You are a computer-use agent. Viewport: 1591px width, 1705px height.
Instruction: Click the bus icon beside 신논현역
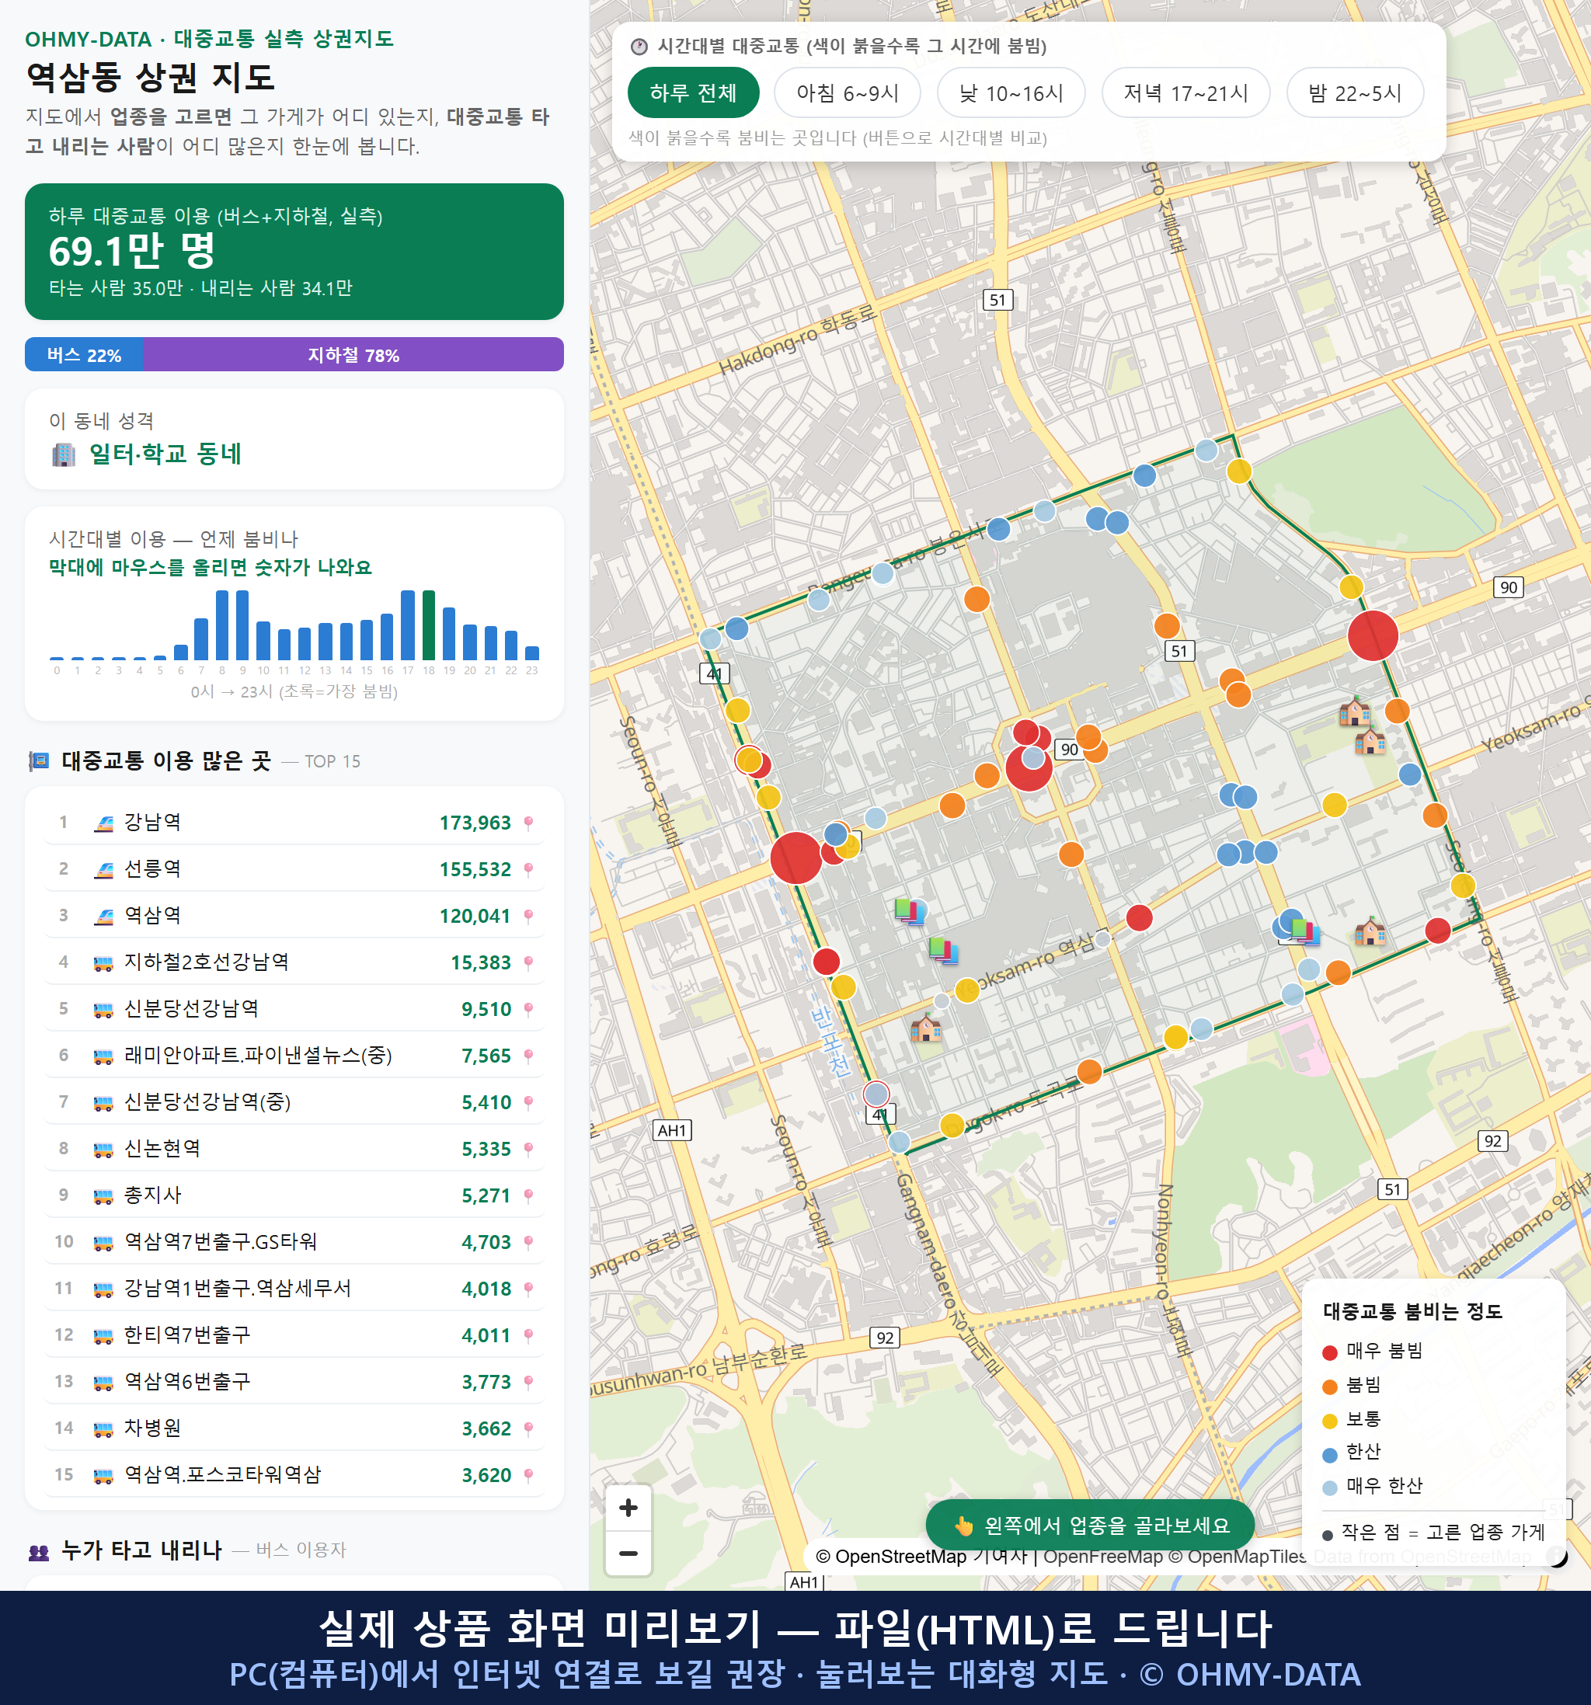(104, 1150)
